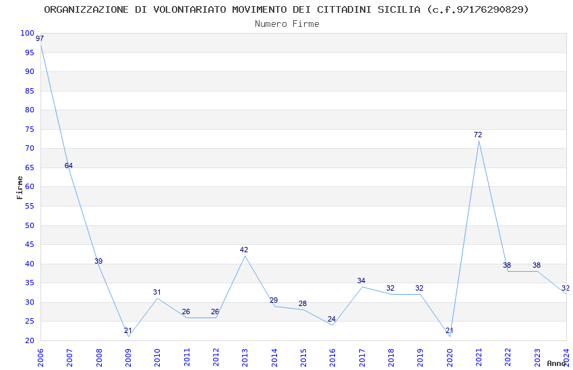This screenshot has height=370, width=573.
Task: Click x-axis year label 2022
Action: pyautogui.click(x=508, y=357)
